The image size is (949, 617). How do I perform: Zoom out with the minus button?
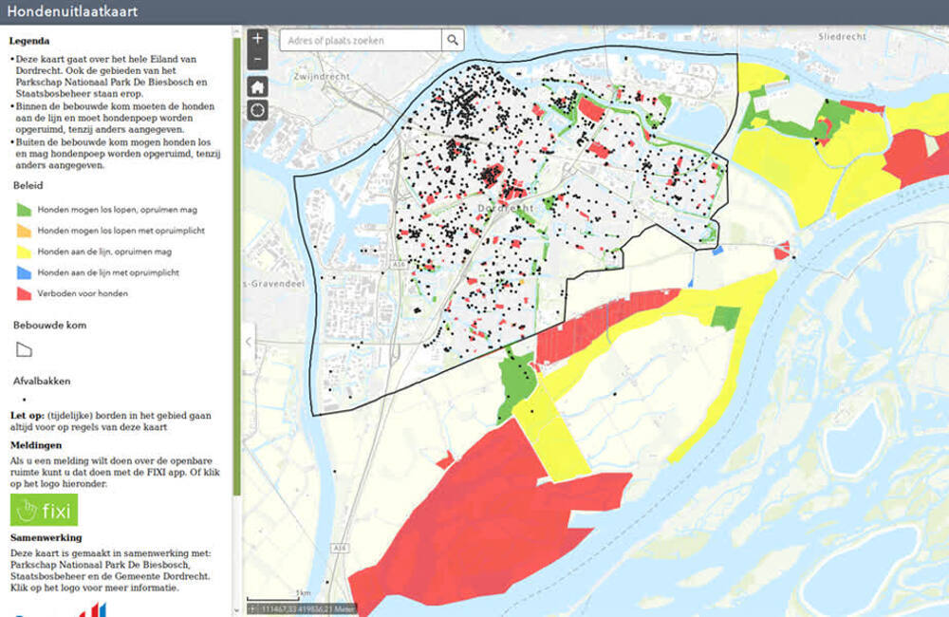pyautogui.click(x=257, y=61)
